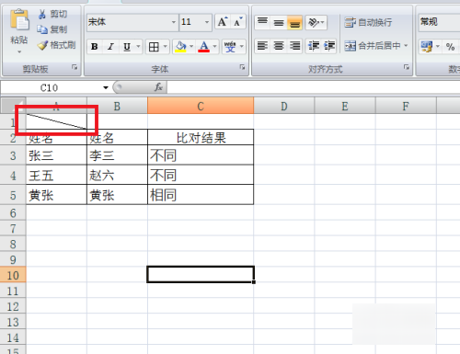Increase font size with the grow font button
Image resolution: width=460 pixels, height=354 pixels.
(x=223, y=22)
